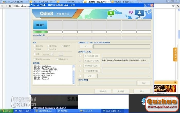Click the log line 'Get PIT for mapping..'
This screenshot has width=180, height=113.
click(x=45, y=68)
